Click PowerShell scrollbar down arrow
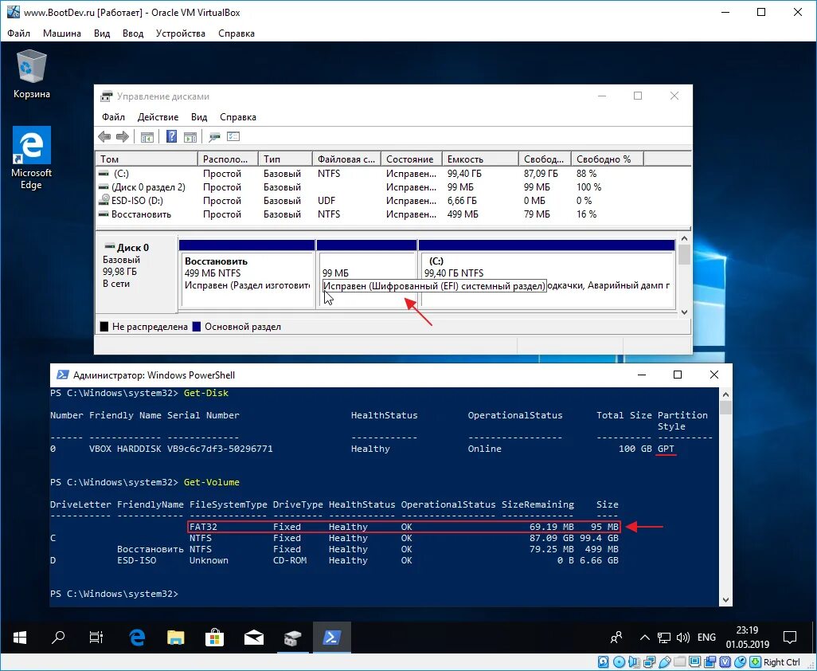Viewport: 817px width, 671px height. click(x=725, y=600)
